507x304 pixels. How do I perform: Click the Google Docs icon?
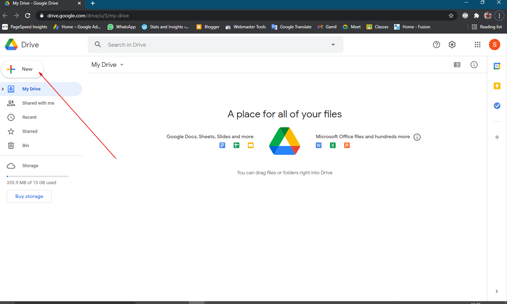(222, 145)
